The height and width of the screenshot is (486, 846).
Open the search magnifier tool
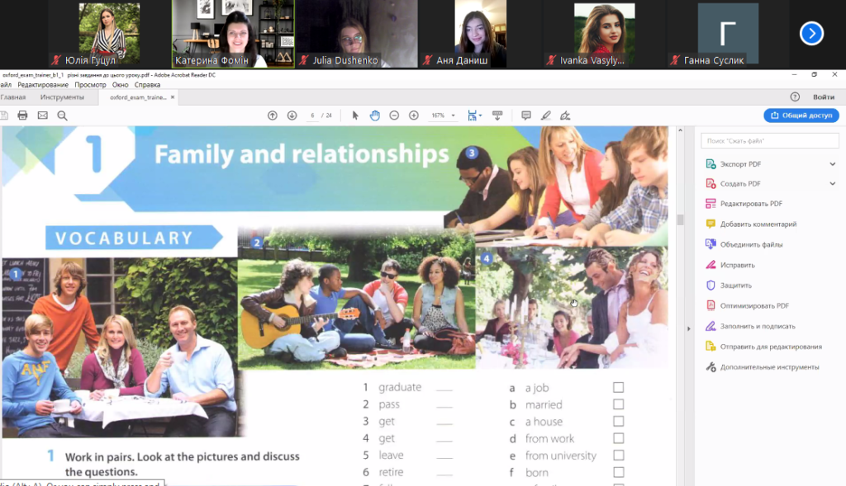click(62, 116)
